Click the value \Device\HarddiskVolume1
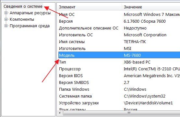This screenshot has width=180, height=117. coord(148,103)
